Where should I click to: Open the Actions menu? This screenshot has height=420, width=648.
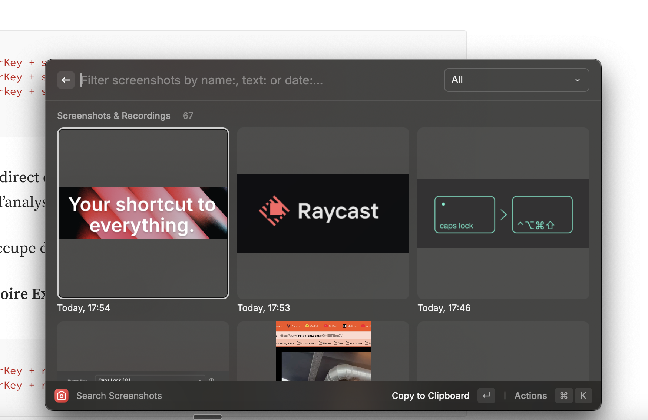tap(530, 396)
